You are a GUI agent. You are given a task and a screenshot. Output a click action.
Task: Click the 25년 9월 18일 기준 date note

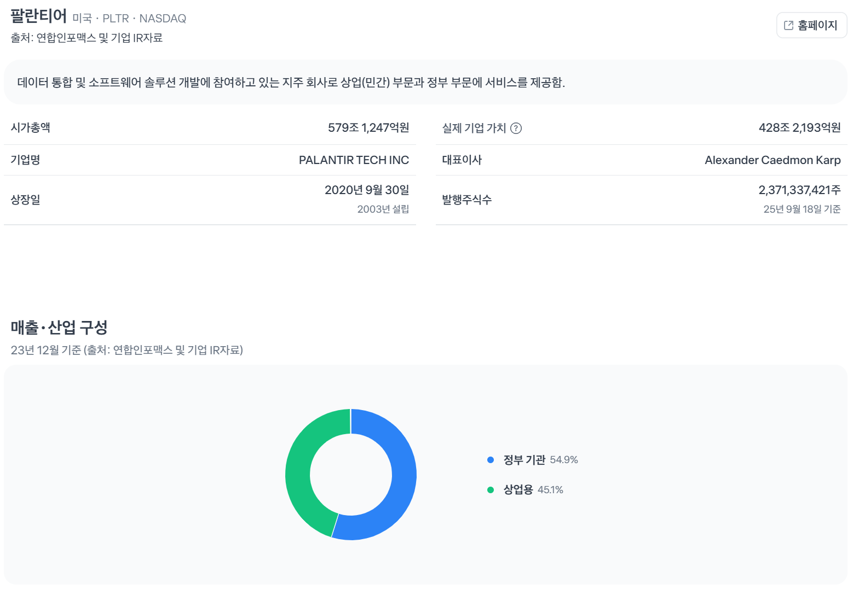click(802, 209)
